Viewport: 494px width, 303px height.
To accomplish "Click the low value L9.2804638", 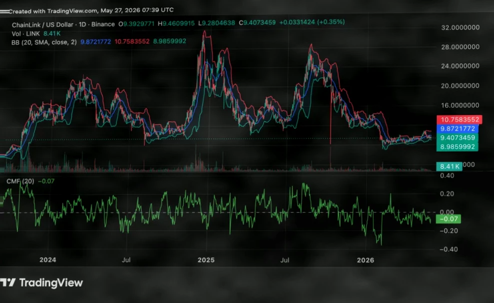I will (x=216, y=23).
